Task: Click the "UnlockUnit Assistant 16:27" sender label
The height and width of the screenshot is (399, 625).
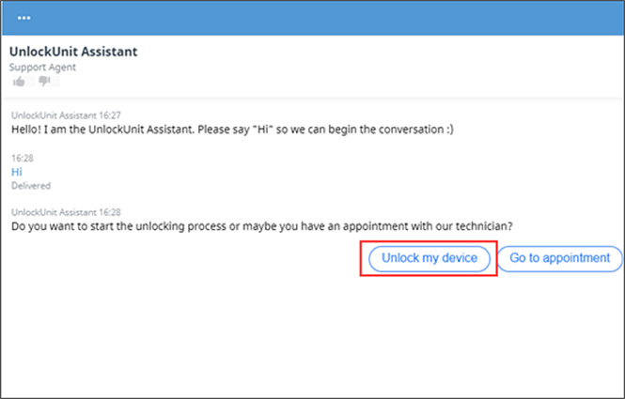Action: tap(66, 115)
